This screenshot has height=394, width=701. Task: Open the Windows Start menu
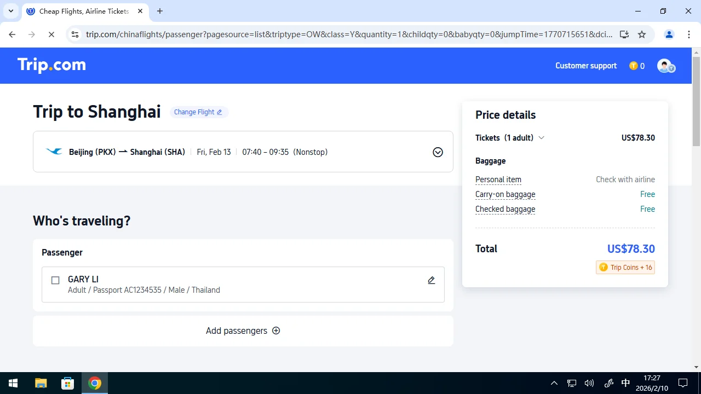(13, 383)
